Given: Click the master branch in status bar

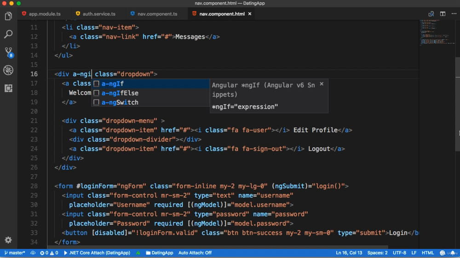Looking at the screenshot, I should point(15,253).
